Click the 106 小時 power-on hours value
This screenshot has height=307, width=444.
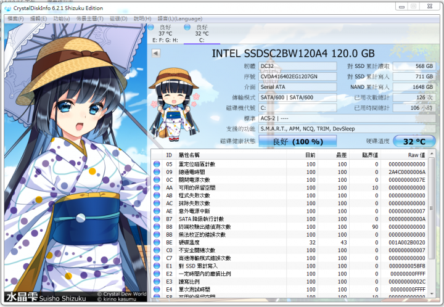414,108
